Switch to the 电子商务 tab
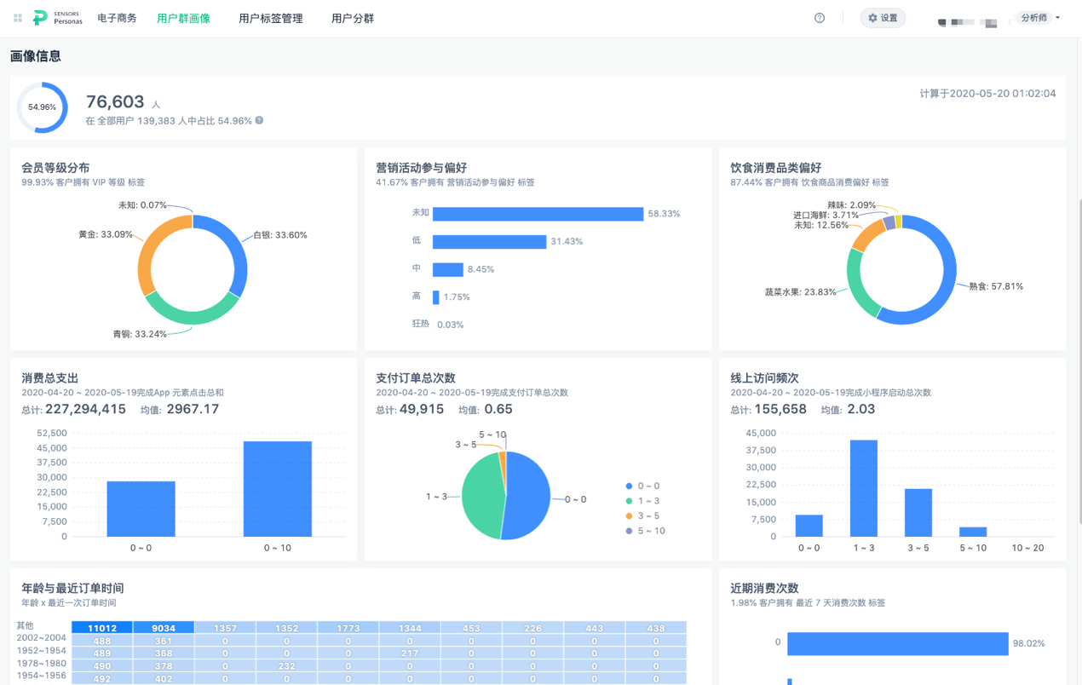Screen dimensions: 1082x685 pyautogui.click(x=117, y=17)
